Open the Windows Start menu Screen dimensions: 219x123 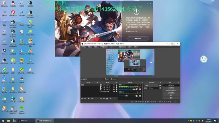3,121
